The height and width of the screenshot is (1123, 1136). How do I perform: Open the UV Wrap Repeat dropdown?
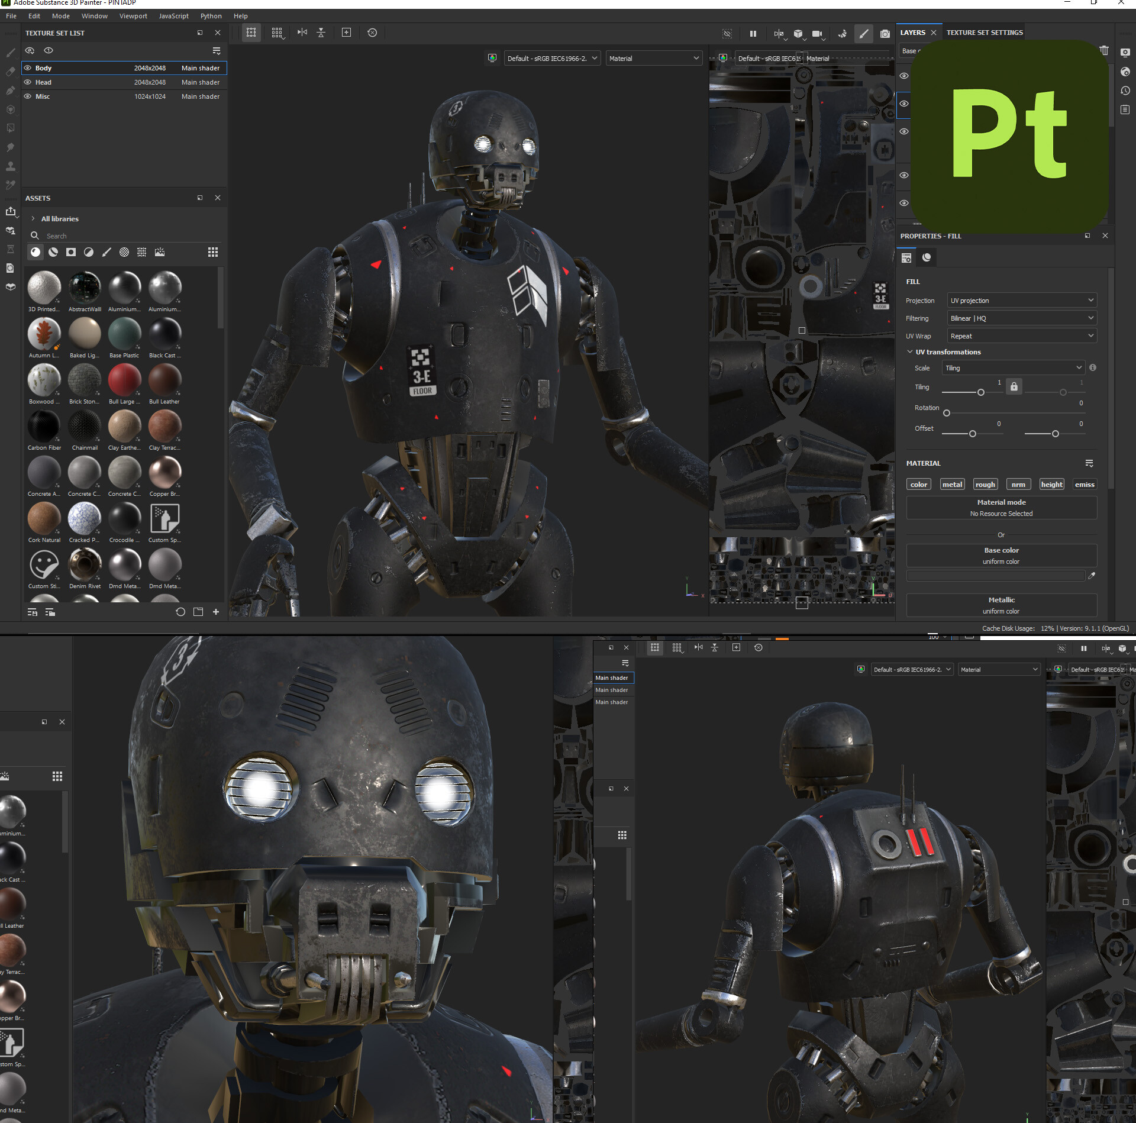tap(1021, 336)
